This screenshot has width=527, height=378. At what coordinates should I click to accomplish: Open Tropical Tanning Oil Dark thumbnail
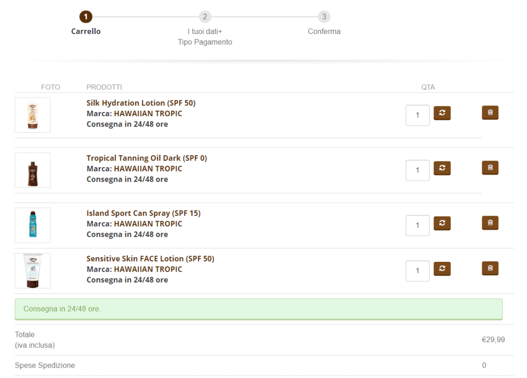click(x=32, y=170)
